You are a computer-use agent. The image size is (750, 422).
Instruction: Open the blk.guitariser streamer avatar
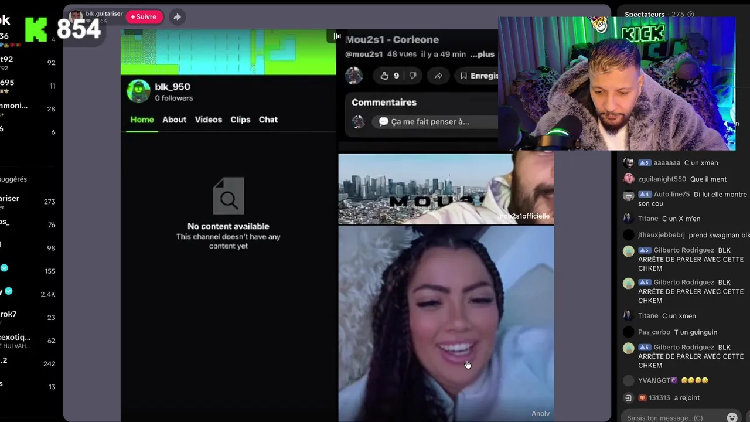[76, 16]
